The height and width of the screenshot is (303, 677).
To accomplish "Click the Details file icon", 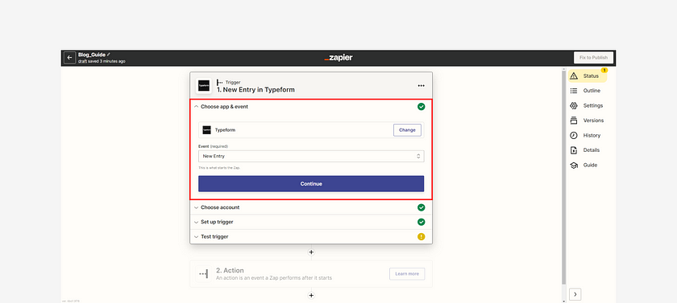I will [574, 150].
